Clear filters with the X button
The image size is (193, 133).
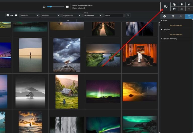coord(128,16)
